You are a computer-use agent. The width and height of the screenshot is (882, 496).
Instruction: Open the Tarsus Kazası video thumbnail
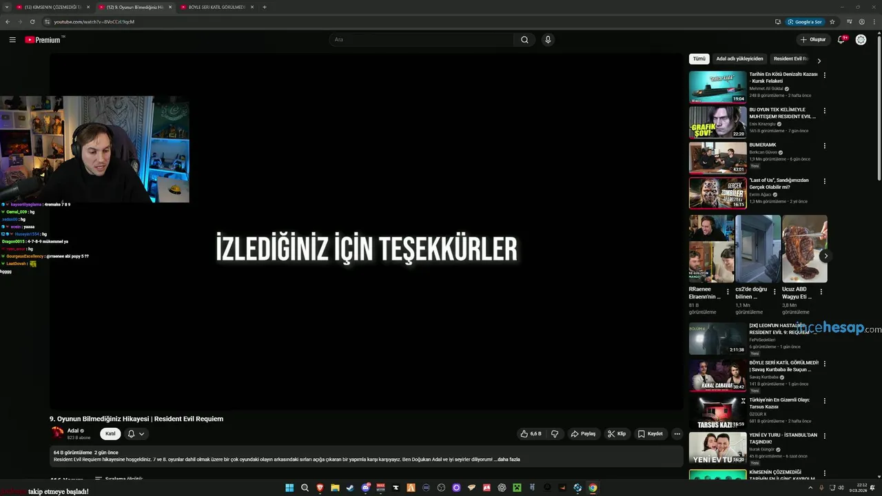click(x=717, y=412)
